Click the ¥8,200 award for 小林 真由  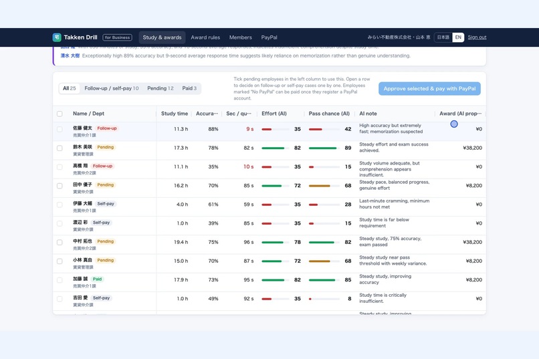coord(473,261)
